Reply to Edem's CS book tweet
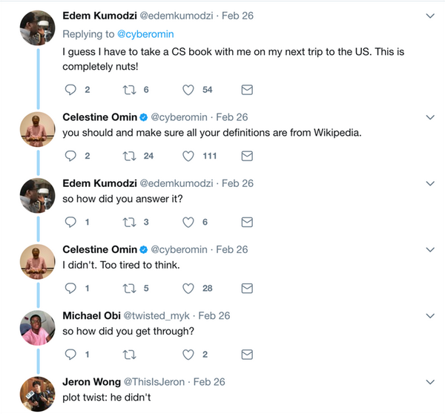Image resolution: width=445 pixels, height=414 pixels. [71, 90]
